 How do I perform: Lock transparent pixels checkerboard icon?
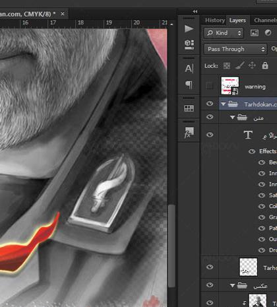pos(227,65)
